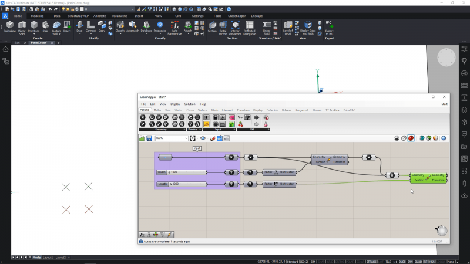Image resolution: width=470 pixels, height=264 pixels.
Task: Expand the Classify tool dropdown
Action: tap(120, 33)
